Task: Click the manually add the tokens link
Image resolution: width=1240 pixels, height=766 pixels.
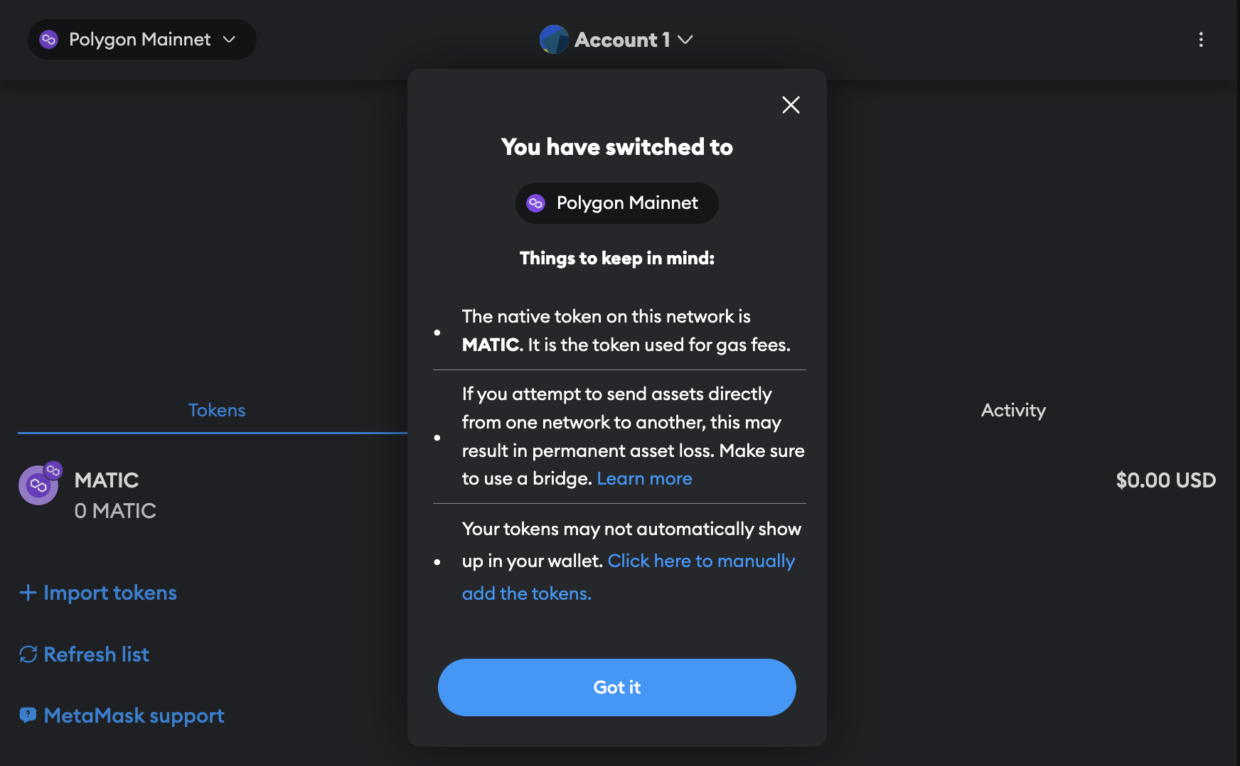Action: pyautogui.click(x=700, y=561)
